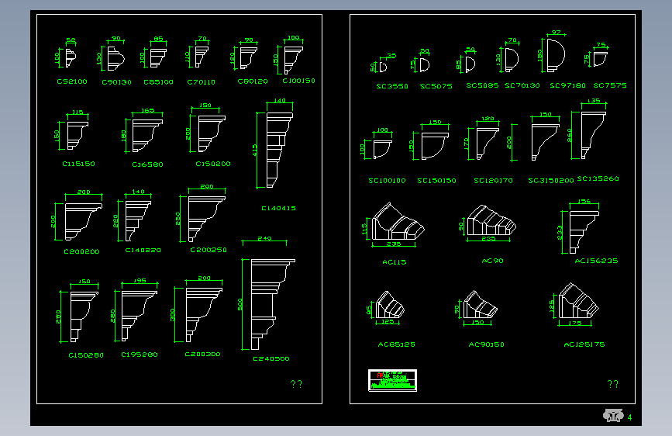Click the 97 width dimension text

[556, 33]
